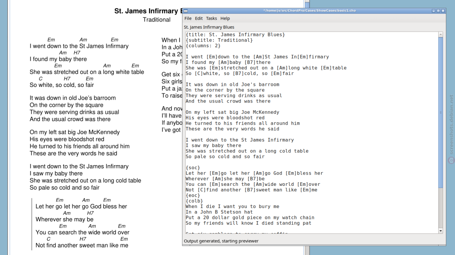This screenshot has height=255, width=455.
Task: Place cursor on the {subtitle: Traditional} line
Action: [219, 40]
